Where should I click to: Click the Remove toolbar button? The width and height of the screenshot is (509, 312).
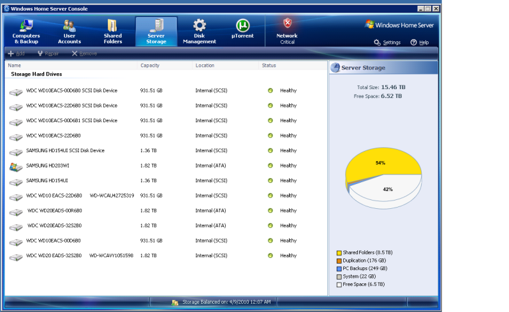[84, 53]
